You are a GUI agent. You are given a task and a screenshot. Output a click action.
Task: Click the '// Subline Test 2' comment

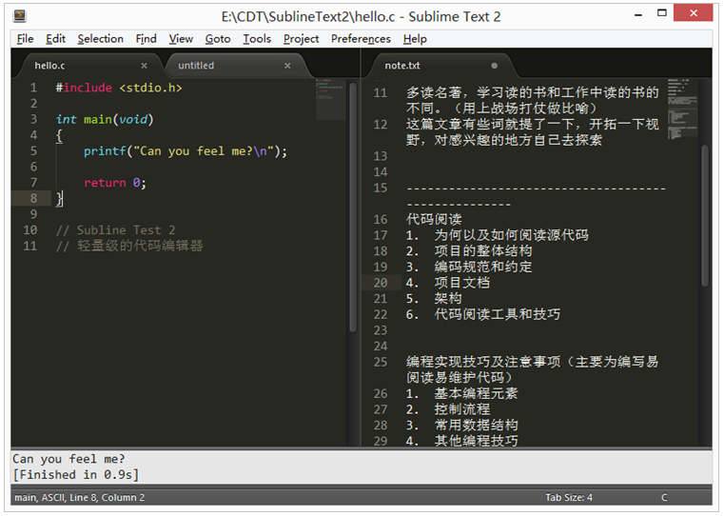click(x=115, y=230)
